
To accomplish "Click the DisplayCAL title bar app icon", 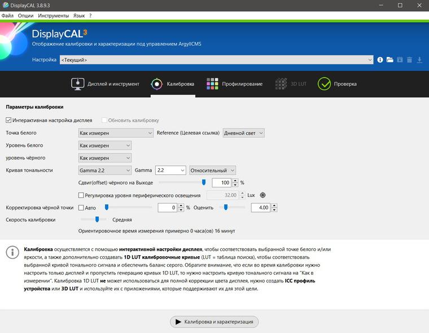I will click(6, 5).
